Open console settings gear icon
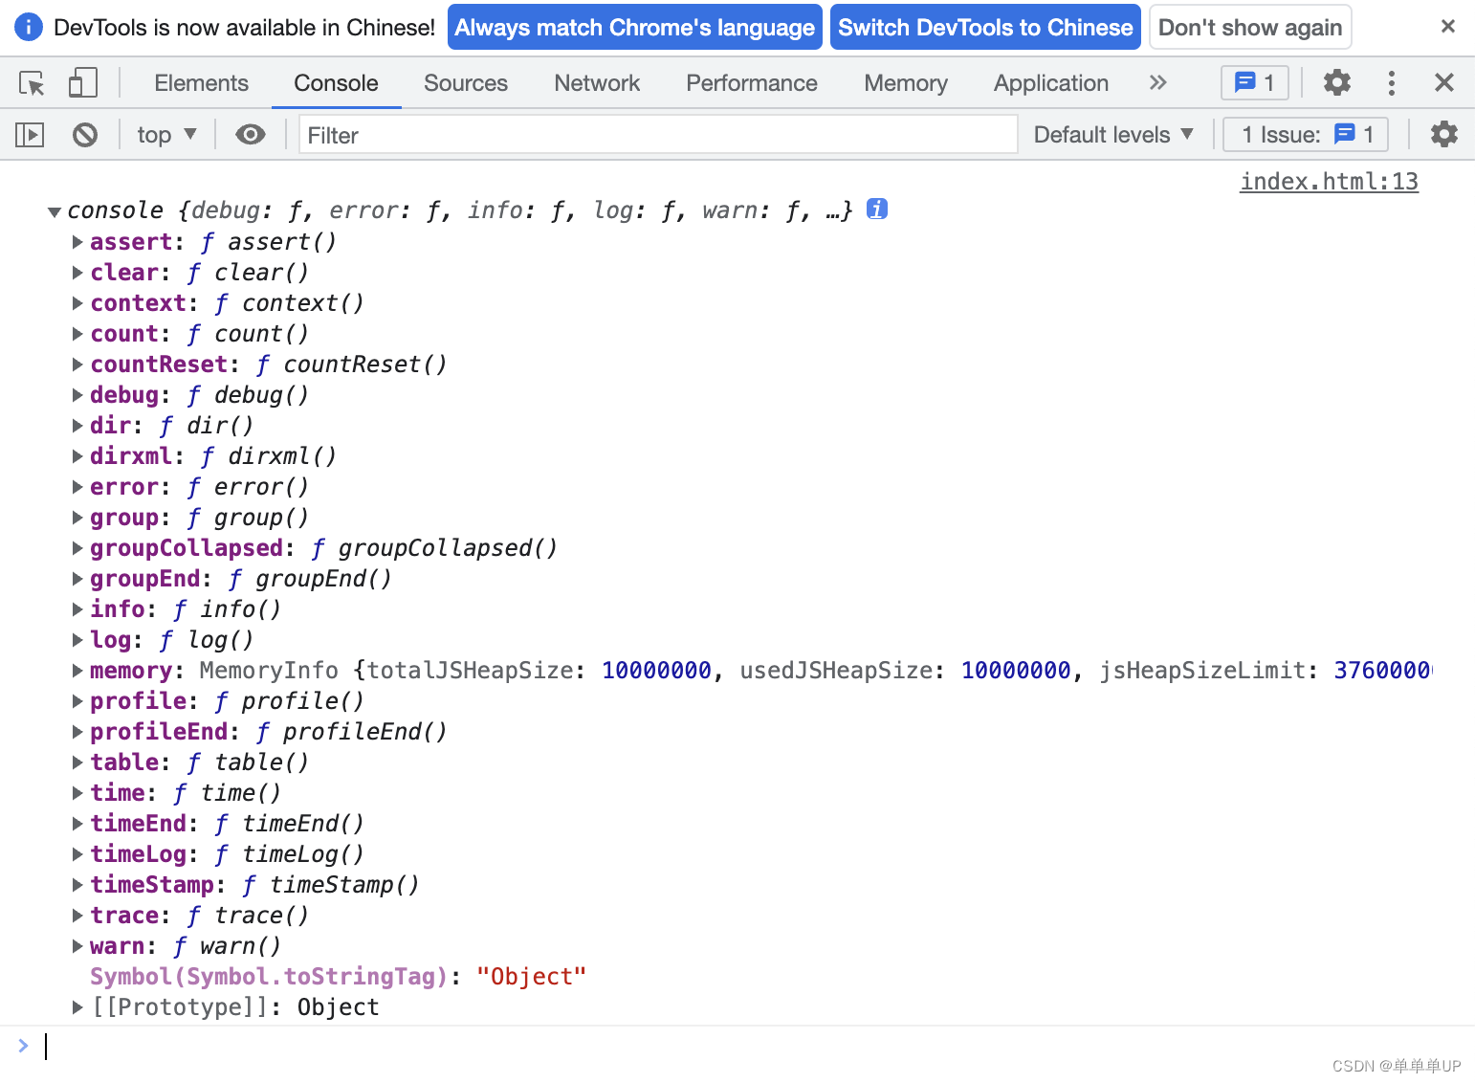This screenshot has width=1475, height=1083. pyautogui.click(x=1443, y=135)
